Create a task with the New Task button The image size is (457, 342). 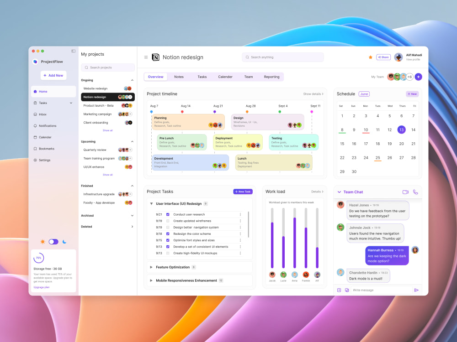(243, 192)
